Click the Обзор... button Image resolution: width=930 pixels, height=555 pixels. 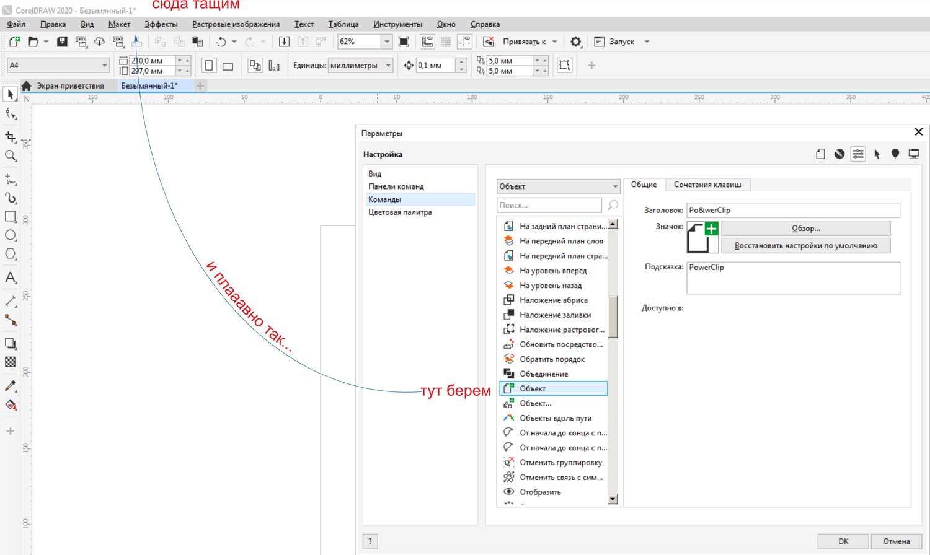805,229
